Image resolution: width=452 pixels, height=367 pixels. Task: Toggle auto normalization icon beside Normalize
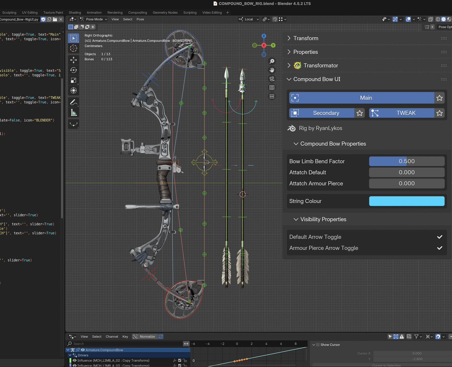coord(161,337)
